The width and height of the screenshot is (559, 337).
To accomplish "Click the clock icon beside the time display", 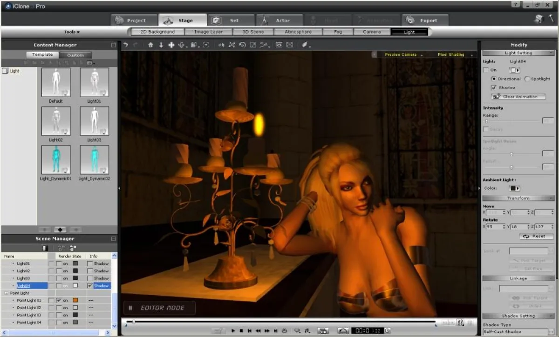I will click(387, 330).
